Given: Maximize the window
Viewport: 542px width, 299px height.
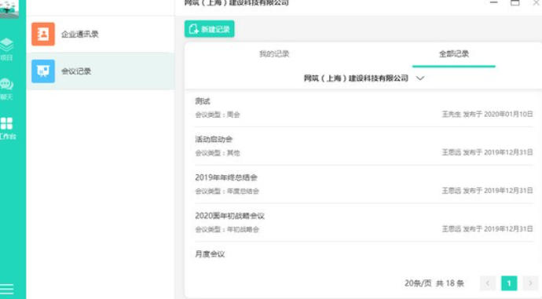Looking at the screenshot, I should 515,3.
